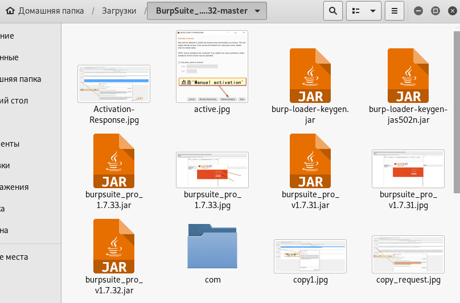Click the folder name com
This screenshot has width=460, height=303.
click(213, 280)
